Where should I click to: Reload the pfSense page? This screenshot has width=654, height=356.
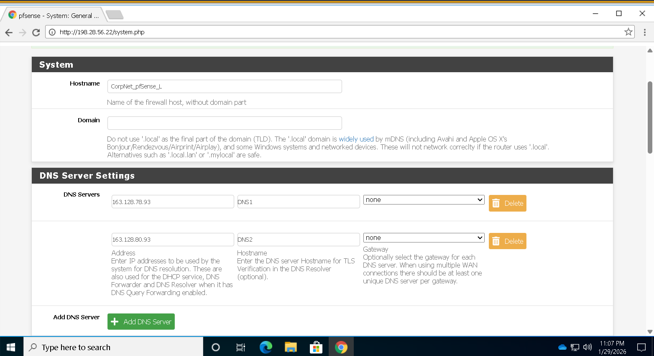tap(36, 33)
